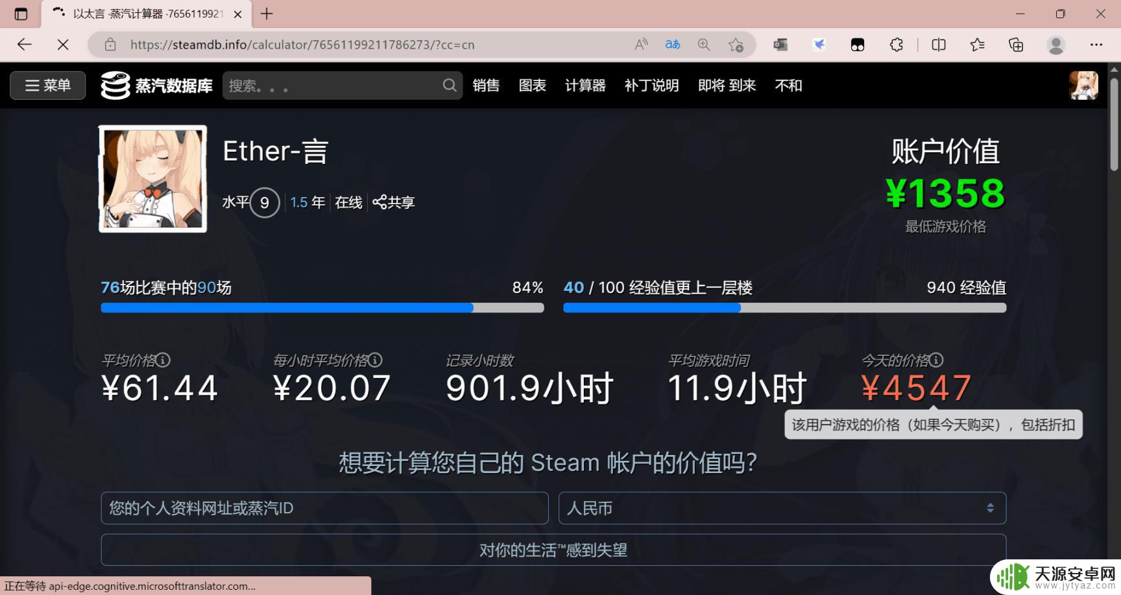The image size is (1121, 595).
Task: Click the 在线 status text
Action: (x=348, y=203)
